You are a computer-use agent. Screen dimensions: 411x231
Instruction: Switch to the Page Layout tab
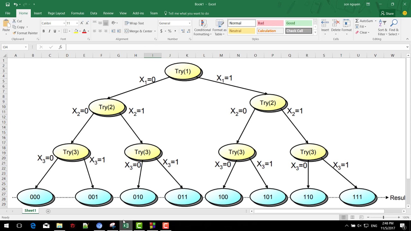point(56,13)
